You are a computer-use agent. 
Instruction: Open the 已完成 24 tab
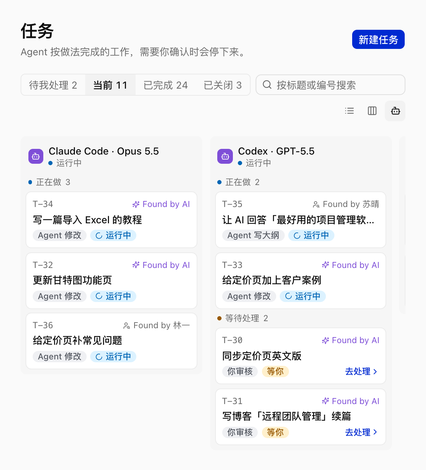pyautogui.click(x=166, y=85)
